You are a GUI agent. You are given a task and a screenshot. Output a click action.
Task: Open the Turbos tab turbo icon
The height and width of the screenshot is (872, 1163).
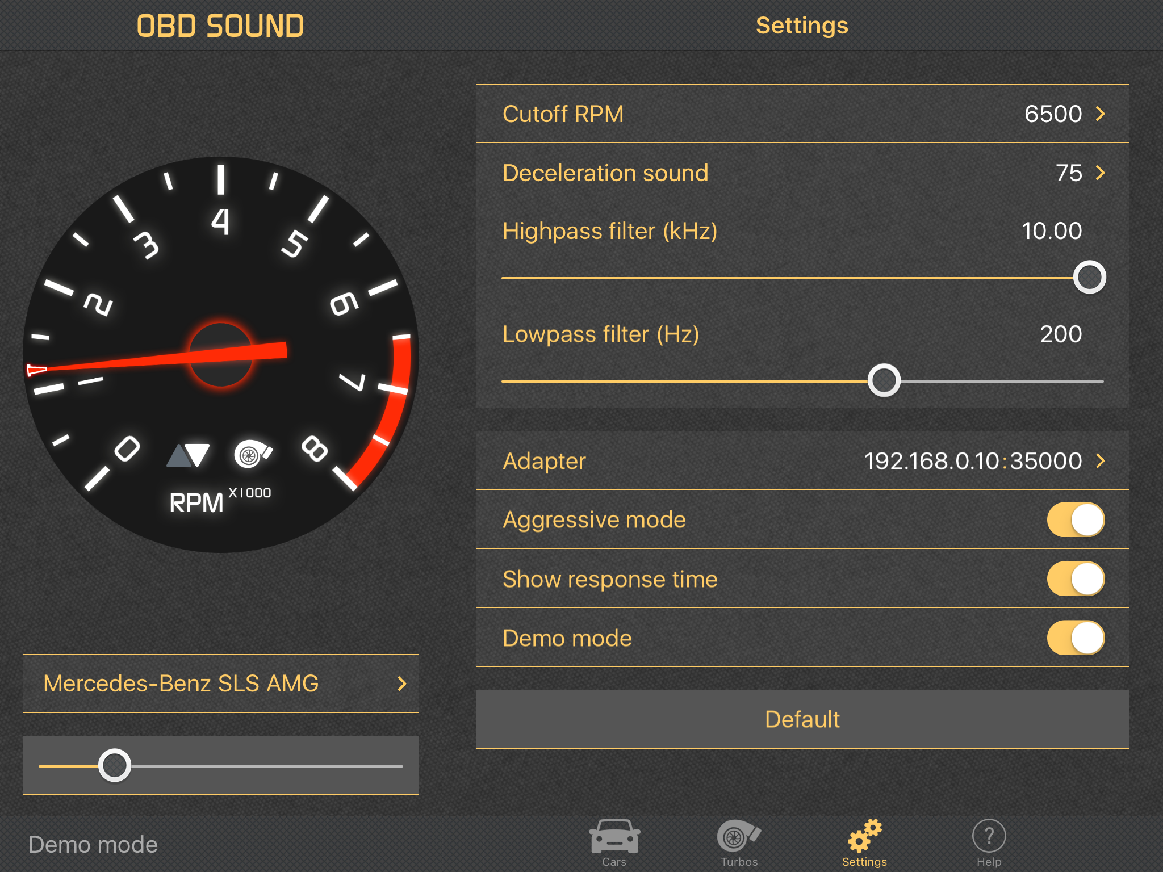[x=738, y=836]
